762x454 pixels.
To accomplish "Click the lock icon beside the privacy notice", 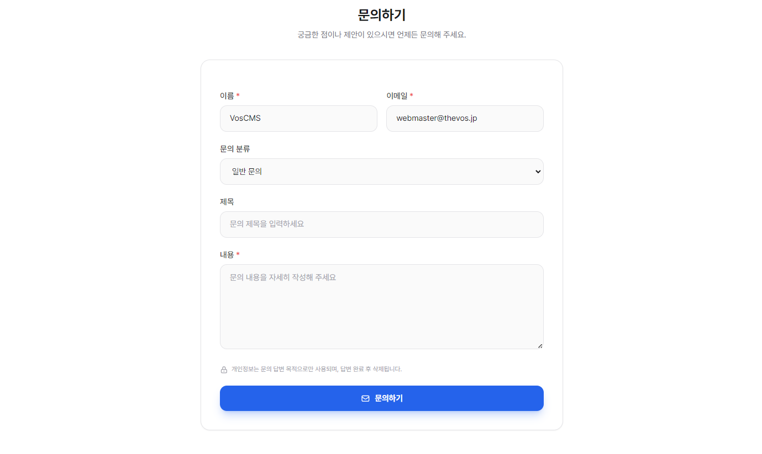I will (x=224, y=370).
